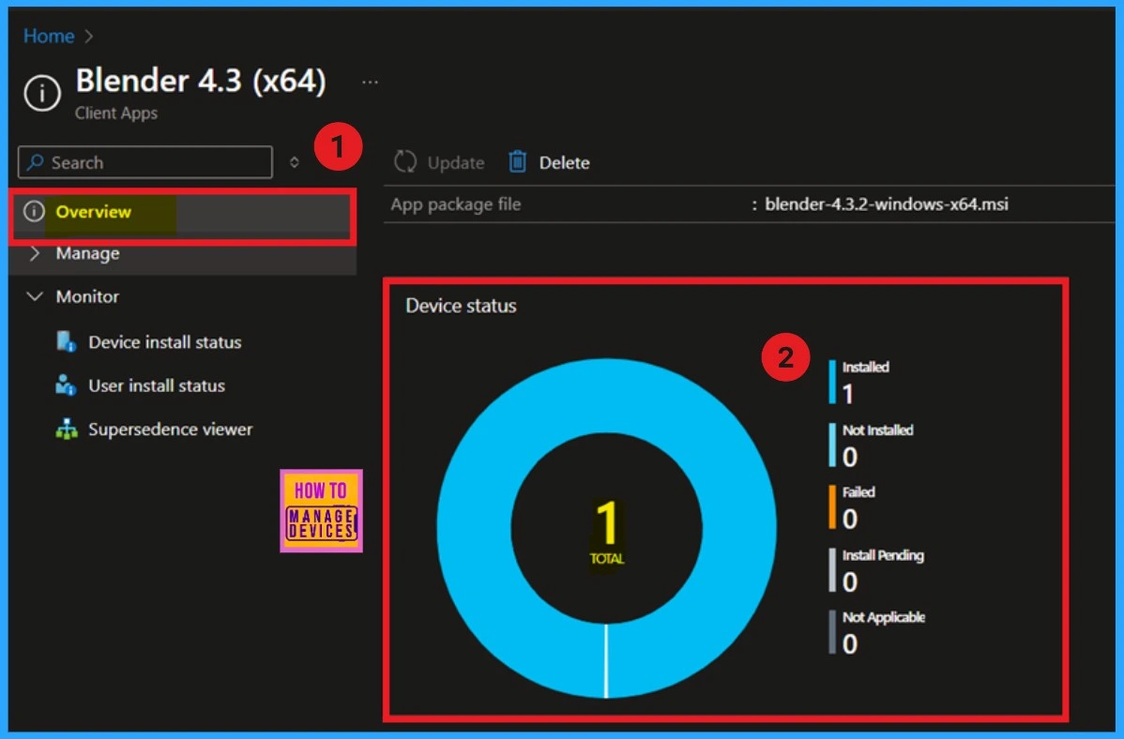The width and height of the screenshot is (1124, 739).
Task: Click the Update refresh icon
Action: pos(405,162)
